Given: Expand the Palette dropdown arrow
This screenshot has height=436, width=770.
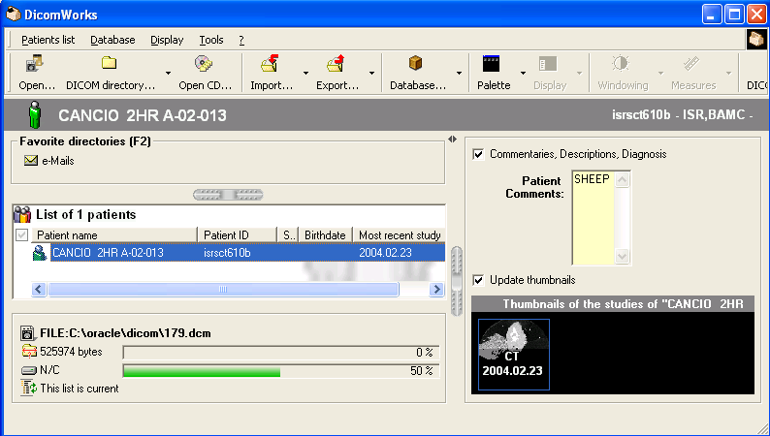Looking at the screenshot, I should click(523, 73).
